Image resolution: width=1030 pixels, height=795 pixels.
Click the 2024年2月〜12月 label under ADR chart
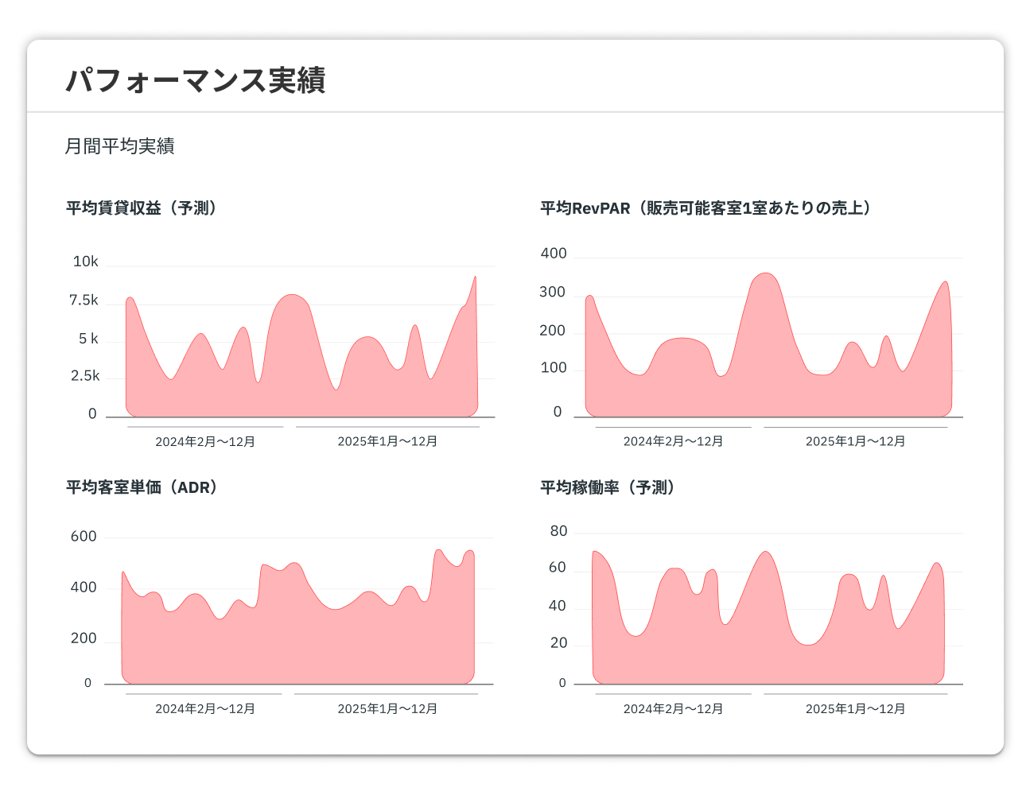(x=205, y=709)
